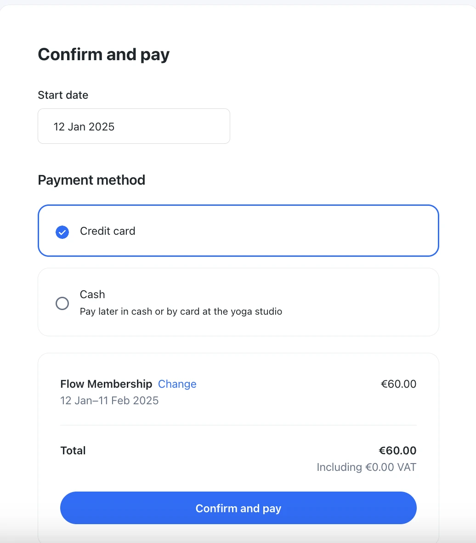Select the Cash radio button

coord(62,303)
